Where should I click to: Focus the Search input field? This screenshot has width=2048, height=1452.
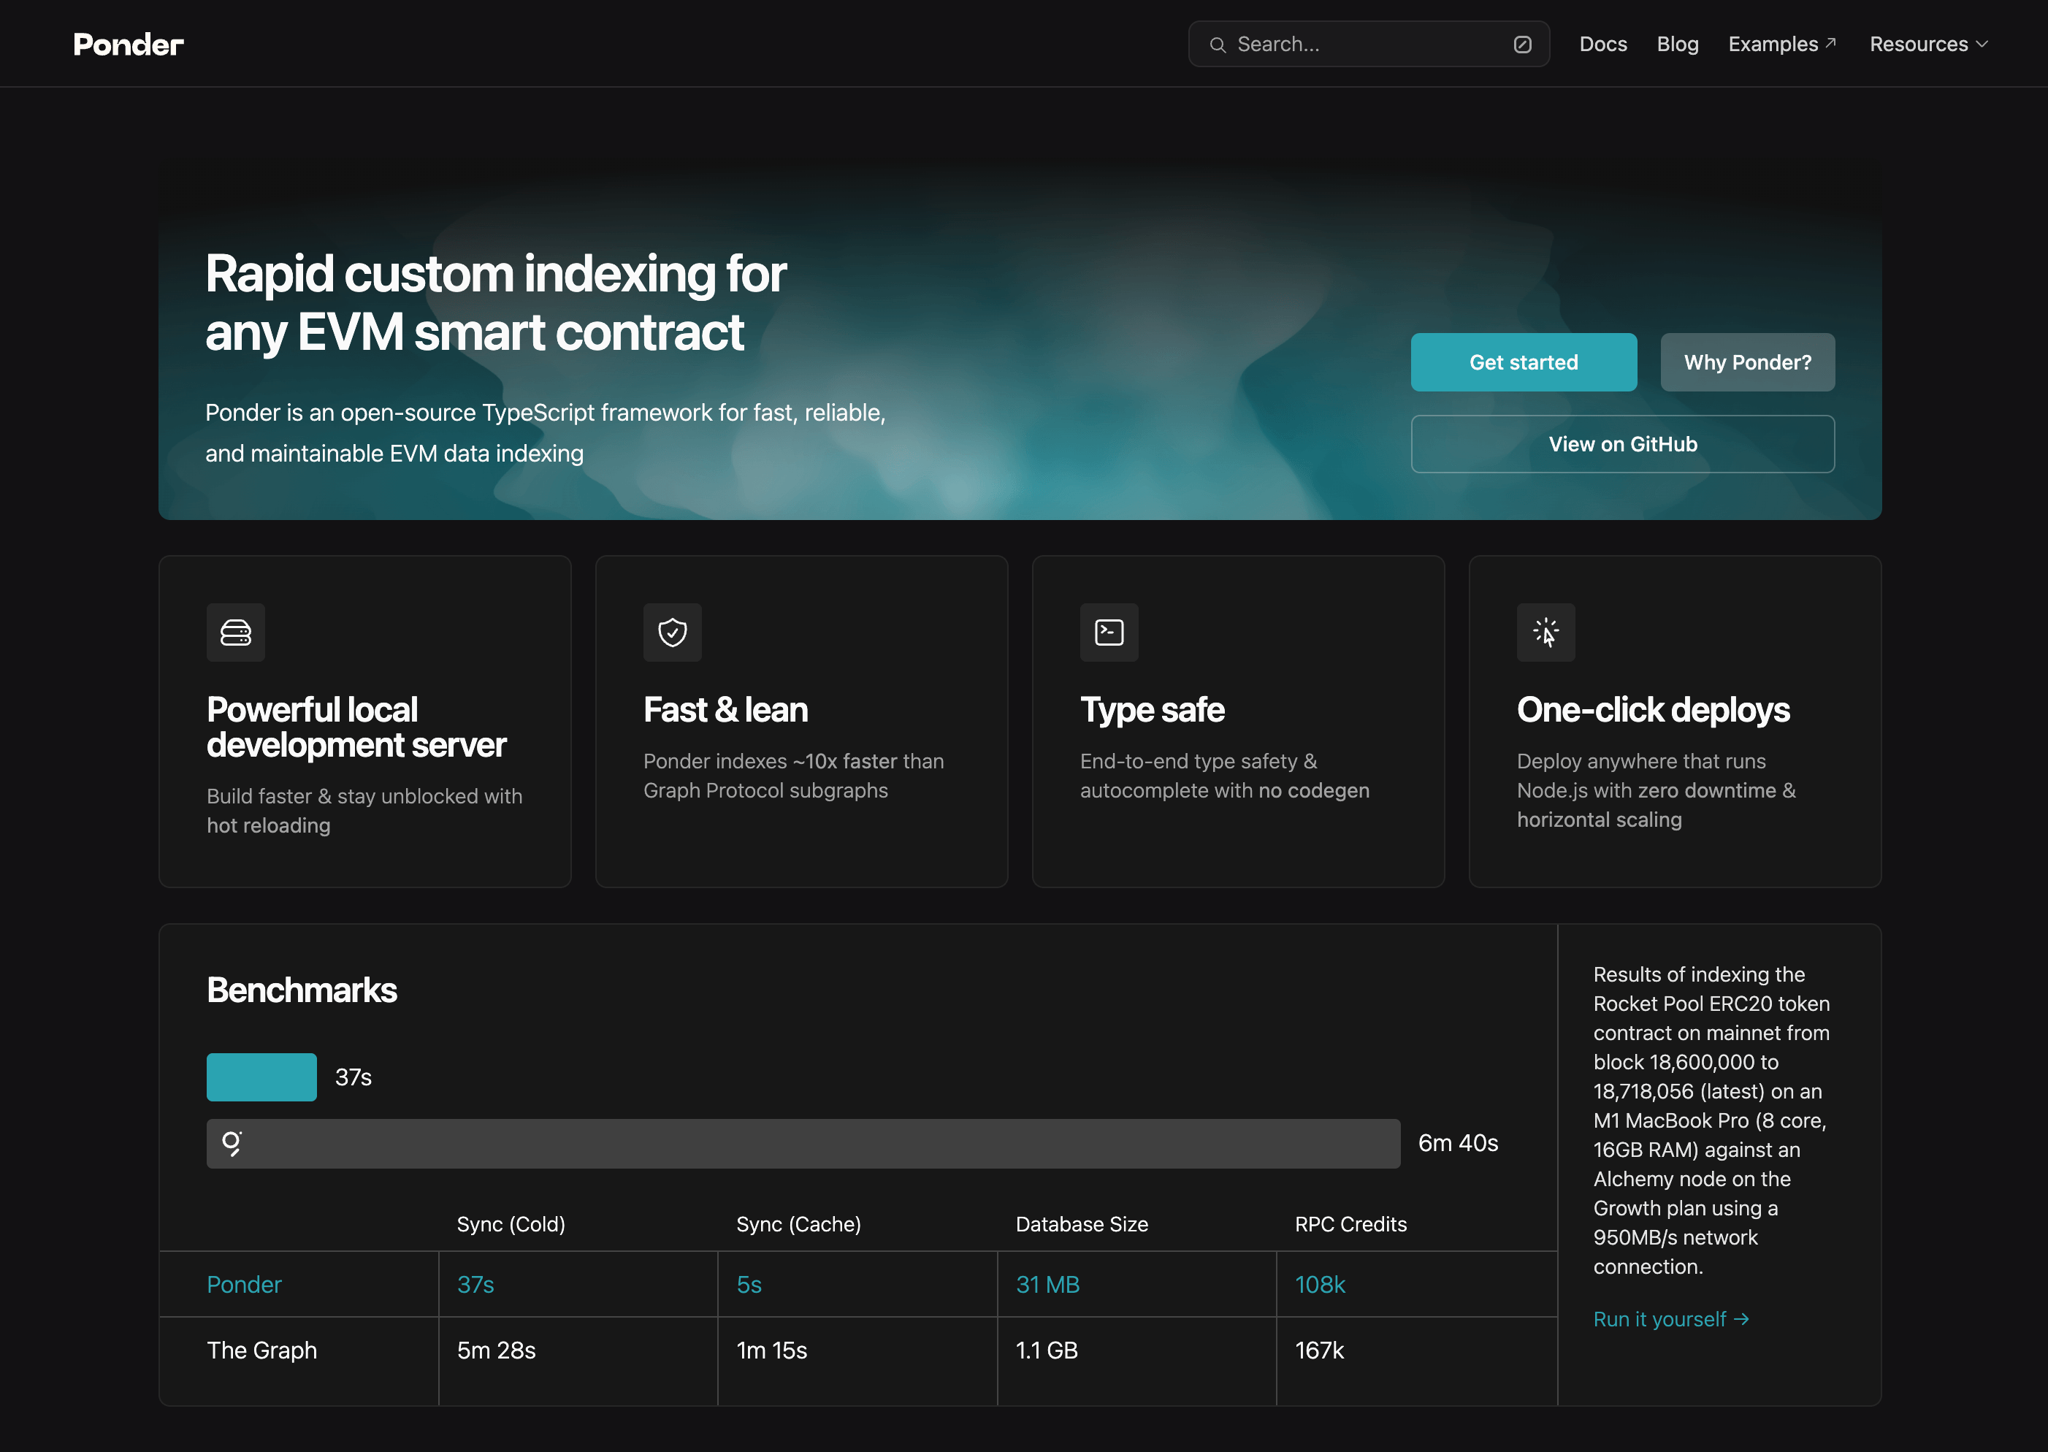tap(1369, 44)
